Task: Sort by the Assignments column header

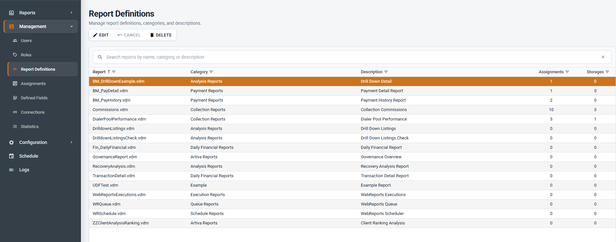Action: point(551,72)
